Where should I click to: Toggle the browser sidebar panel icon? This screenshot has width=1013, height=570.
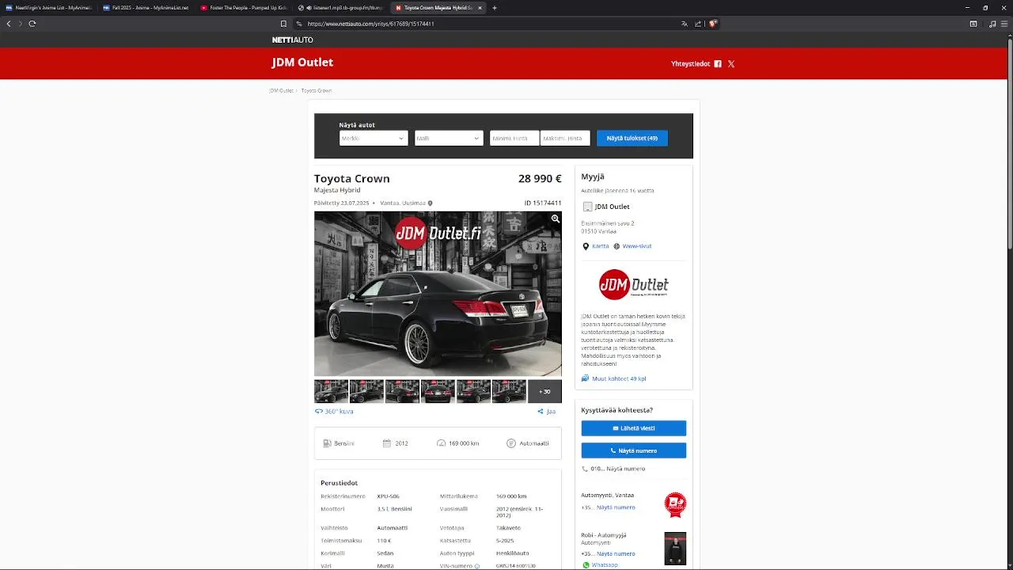973,24
